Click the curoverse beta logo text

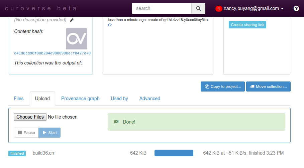pyautogui.click(x=41, y=8)
